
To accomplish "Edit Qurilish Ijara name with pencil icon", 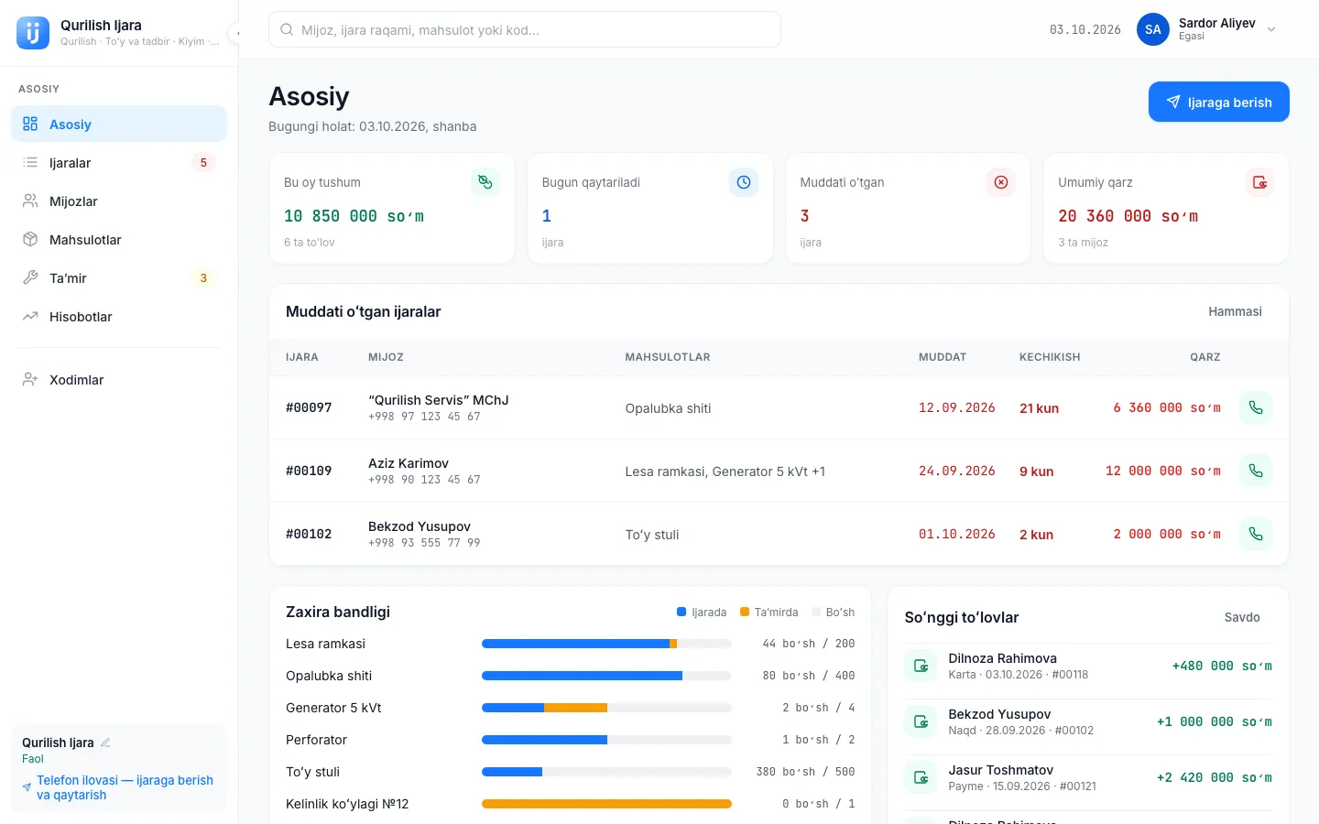I will [105, 743].
